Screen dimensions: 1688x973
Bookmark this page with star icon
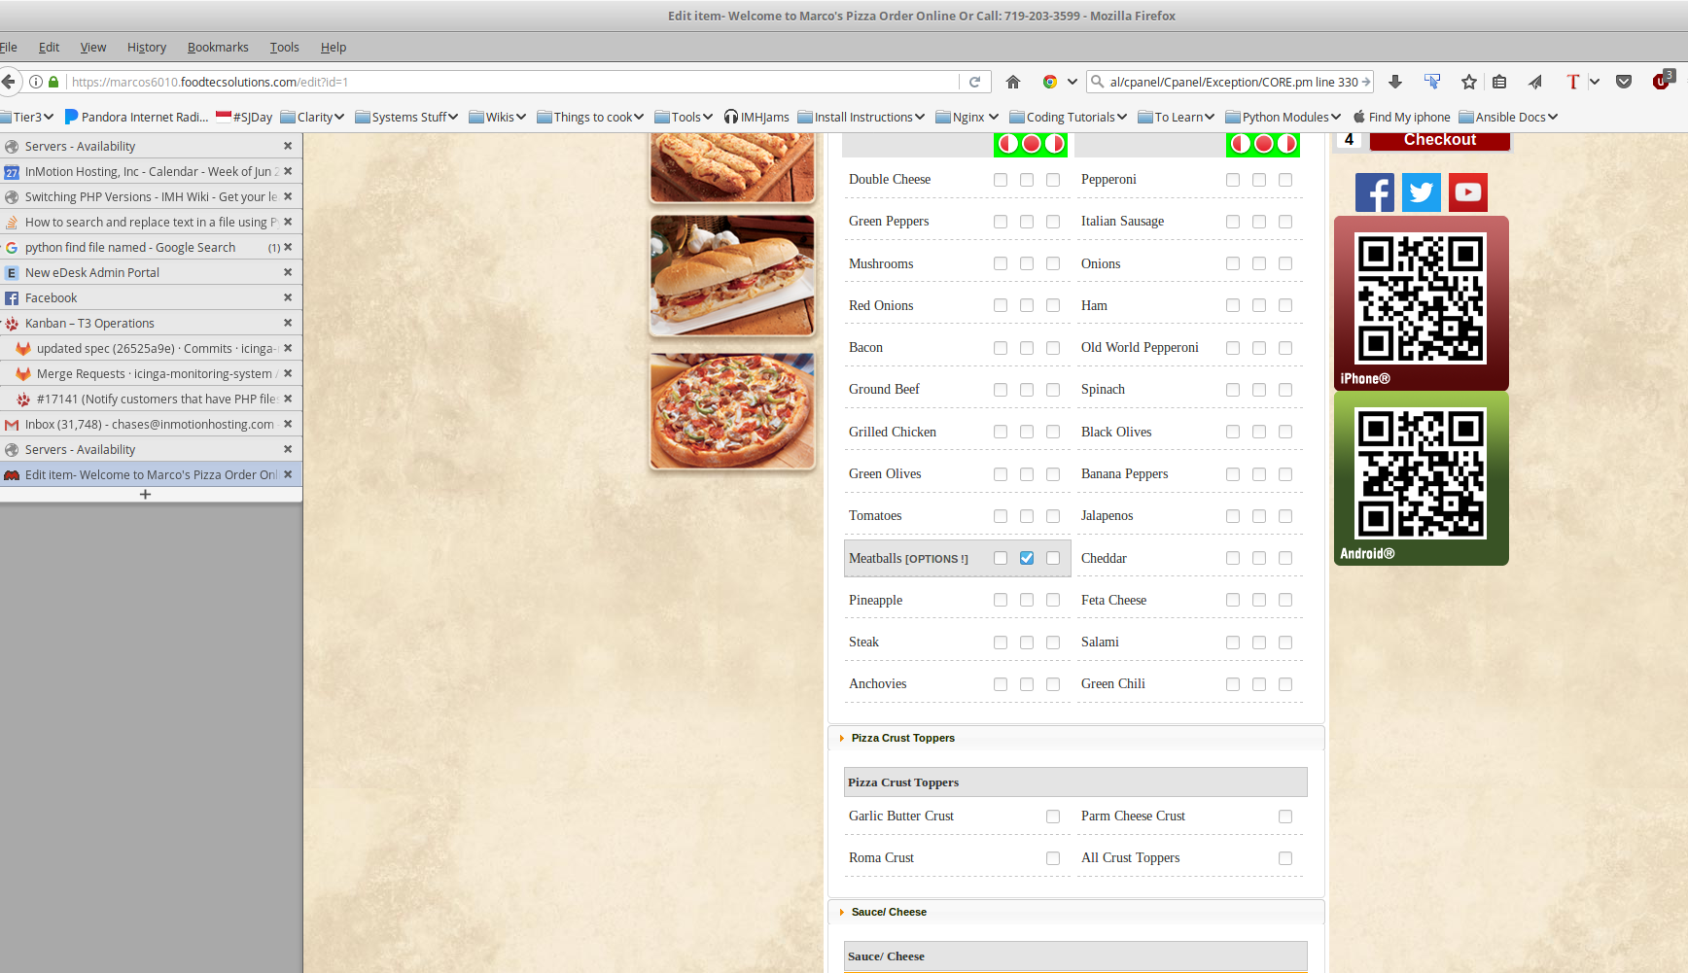tap(1468, 82)
